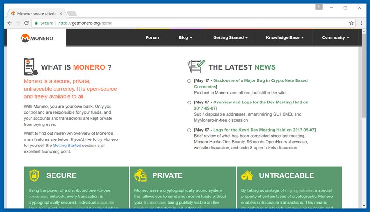Screen dimensions: 370x212
Task: Click 'Patched in Monero and others' text
Action: click(x=239, y=93)
